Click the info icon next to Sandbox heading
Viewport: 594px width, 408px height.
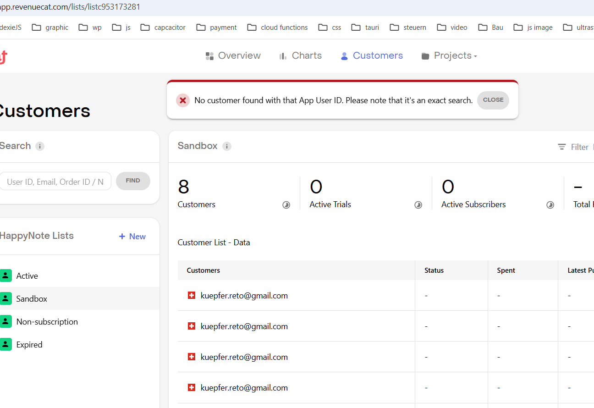coord(227,146)
